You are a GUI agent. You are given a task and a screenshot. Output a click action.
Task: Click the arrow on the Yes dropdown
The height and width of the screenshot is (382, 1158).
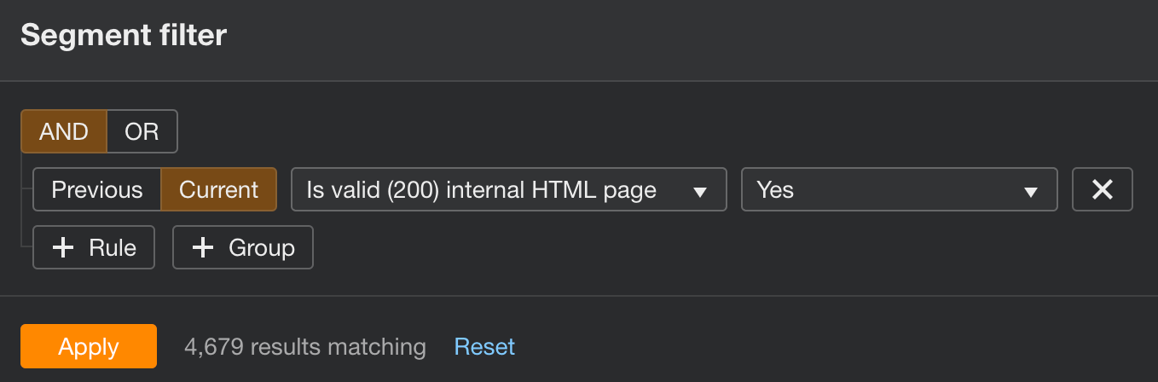[x=1030, y=192]
